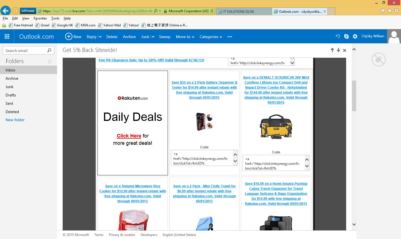The height and width of the screenshot is (239, 401).
Task: Expand the Reply options dropdown arrow
Action: pos(100,37)
